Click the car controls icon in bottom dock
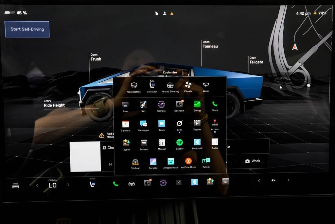335x224 pixels. (x=15, y=186)
